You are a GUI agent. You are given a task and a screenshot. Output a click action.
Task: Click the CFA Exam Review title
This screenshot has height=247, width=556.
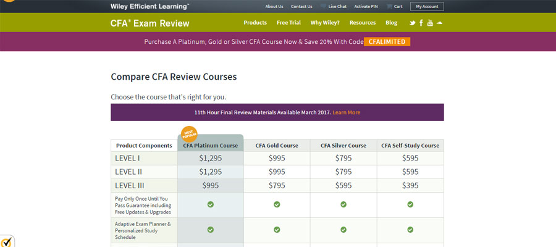[x=150, y=23]
